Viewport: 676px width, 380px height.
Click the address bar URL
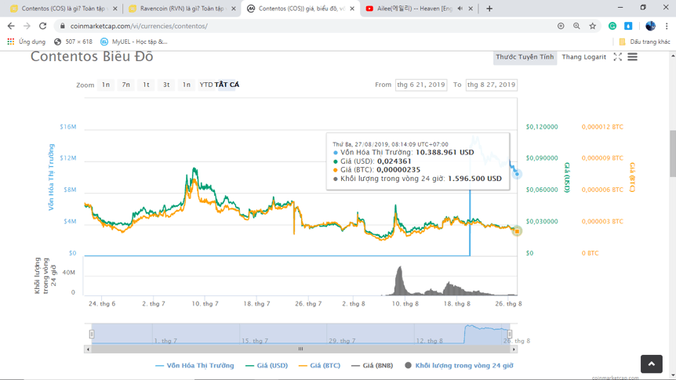pos(139,26)
